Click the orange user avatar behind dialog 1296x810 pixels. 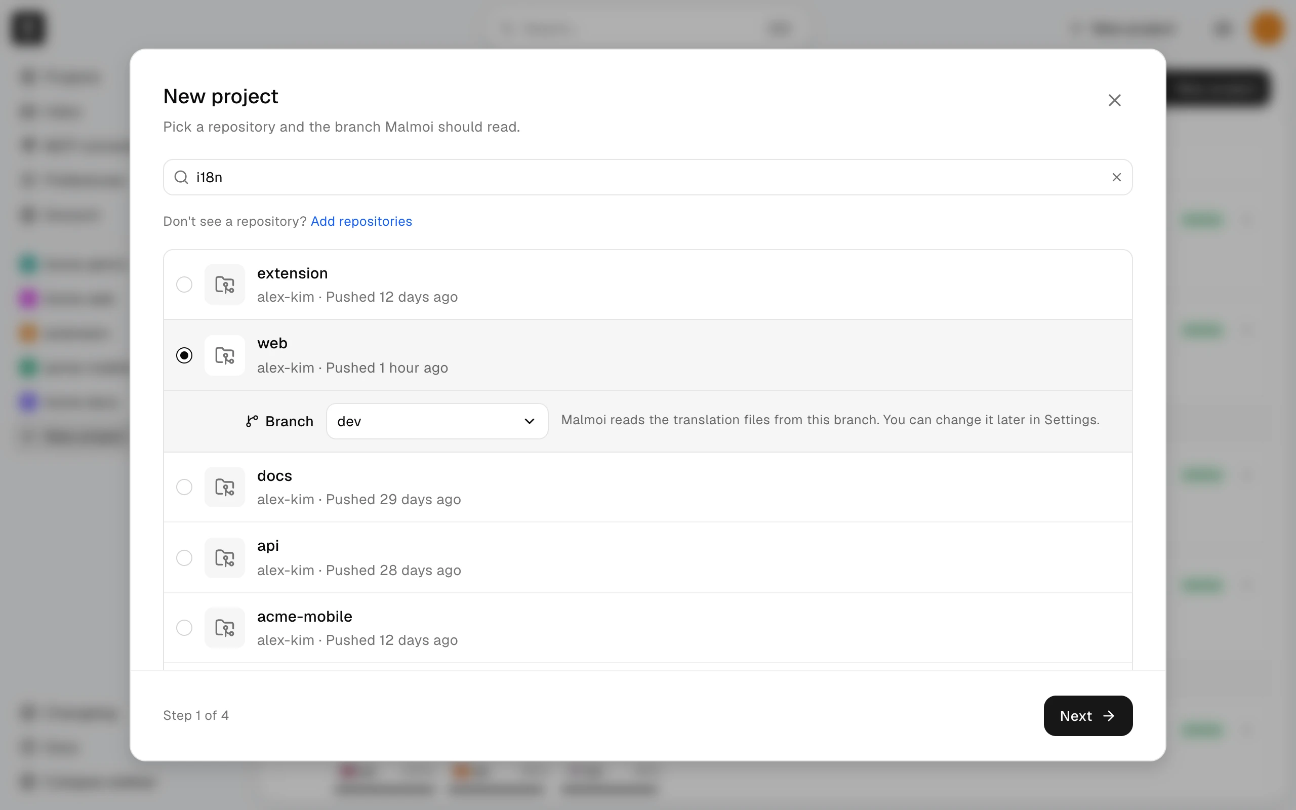tap(1267, 28)
